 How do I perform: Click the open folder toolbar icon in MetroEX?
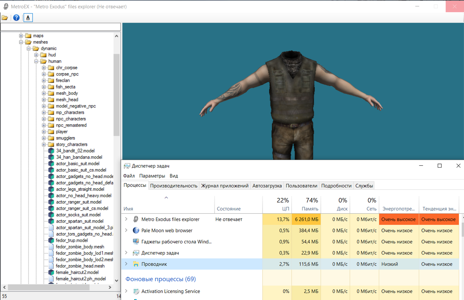[x=5, y=18]
